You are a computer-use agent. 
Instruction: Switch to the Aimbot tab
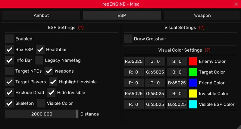[41, 15]
